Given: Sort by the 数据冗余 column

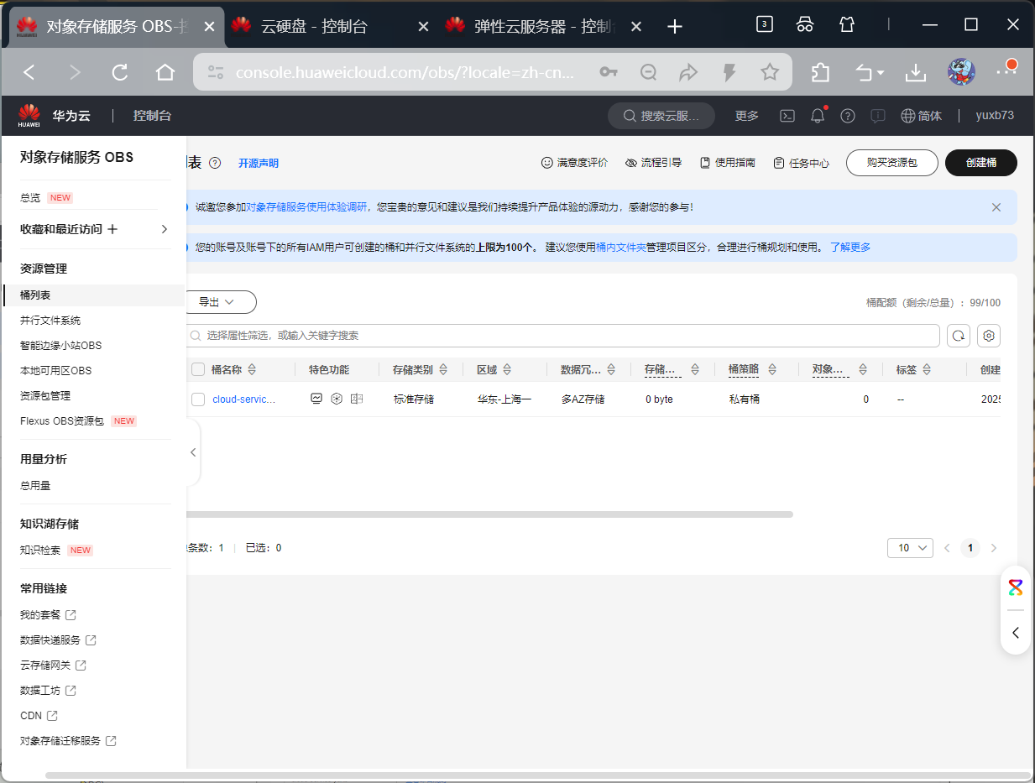Looking at the screenshot, I should [x=612, y=369].
